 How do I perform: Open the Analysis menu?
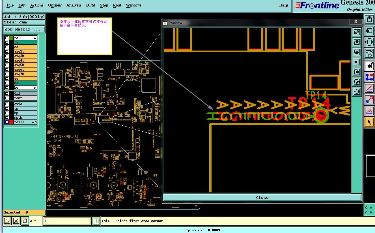(74, 5)
